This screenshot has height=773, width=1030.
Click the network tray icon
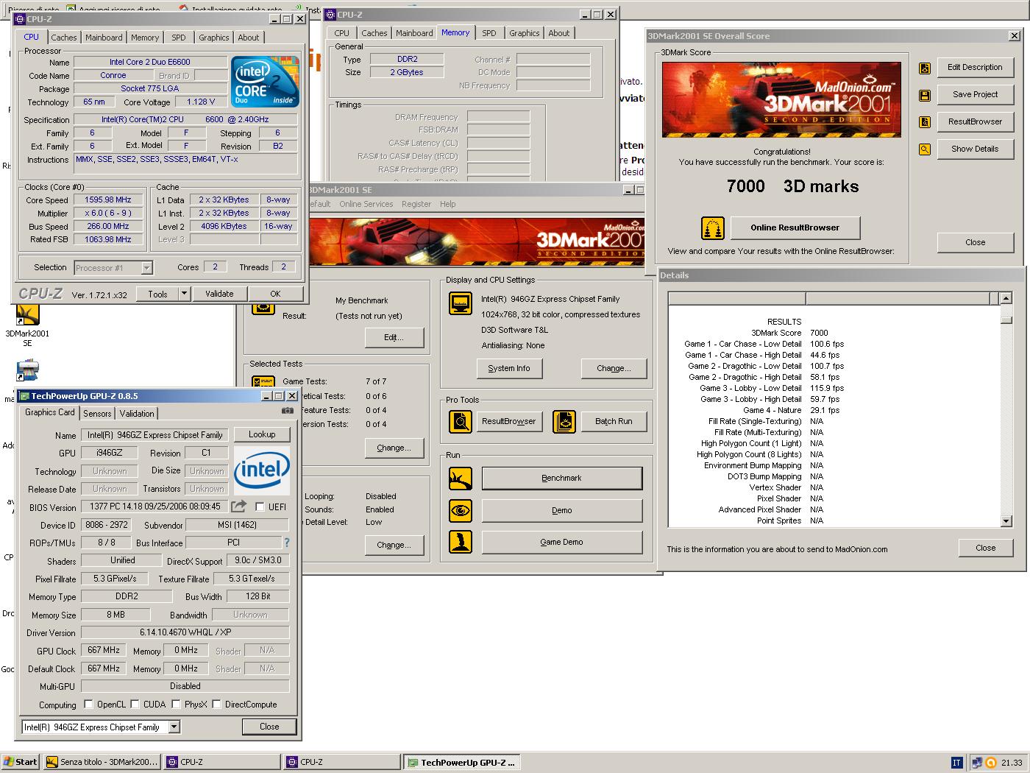tap(976, 763)
